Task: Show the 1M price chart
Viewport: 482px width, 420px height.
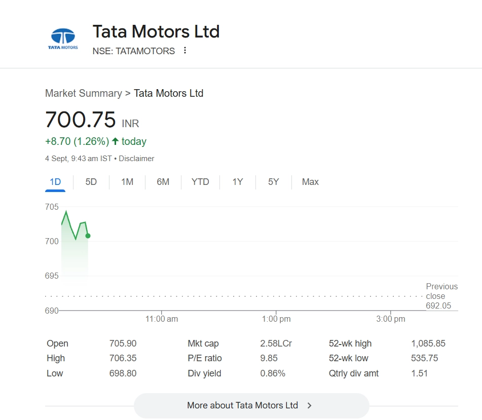Action: 127,182
